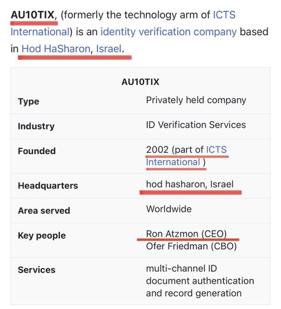
Task: Click the bold AU10TIX name in intro
Action: point(33,15)
